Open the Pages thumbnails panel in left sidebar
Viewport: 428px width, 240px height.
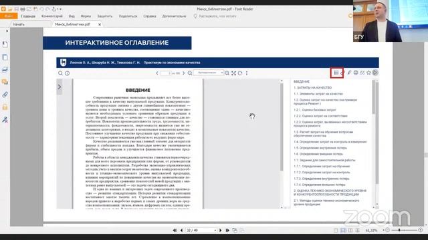(5, 57)
